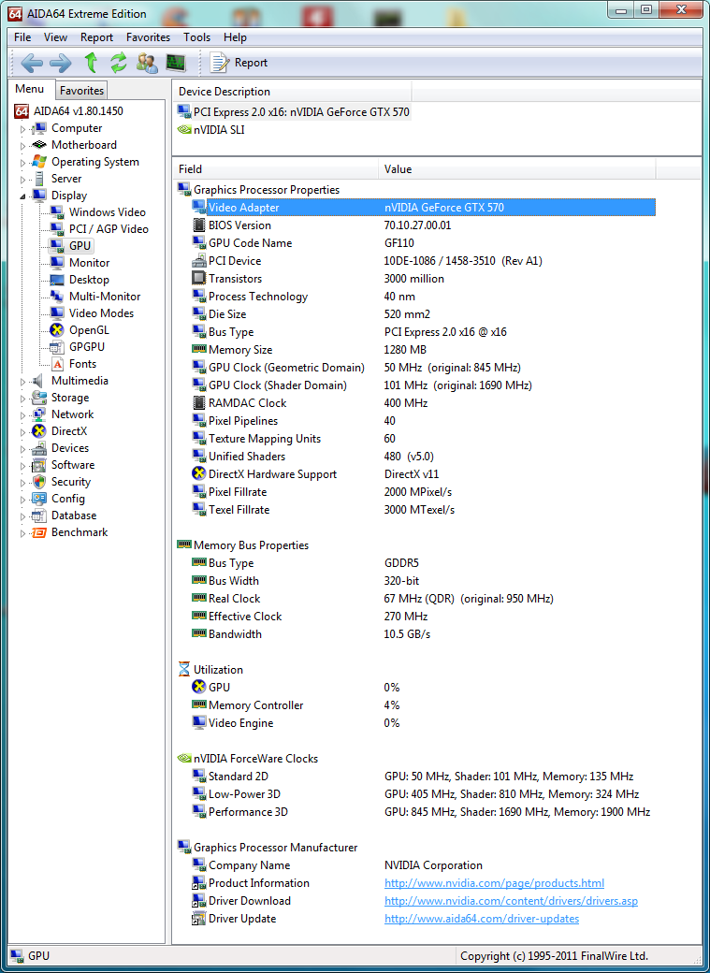Expand the Benchmark tree node
The height and width of the screenshot is (973, 710).
coord(23,533)
